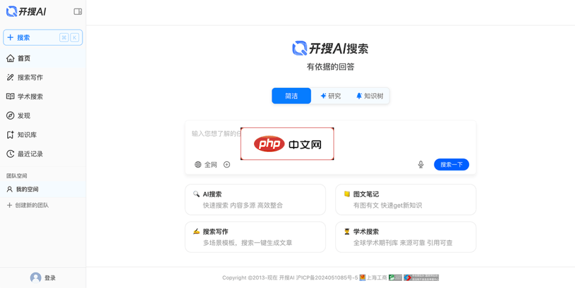The image size is (575, 288).
Task: Click the 快速搜索 内容多源 高效整合 description
Action: coord(243,206)
